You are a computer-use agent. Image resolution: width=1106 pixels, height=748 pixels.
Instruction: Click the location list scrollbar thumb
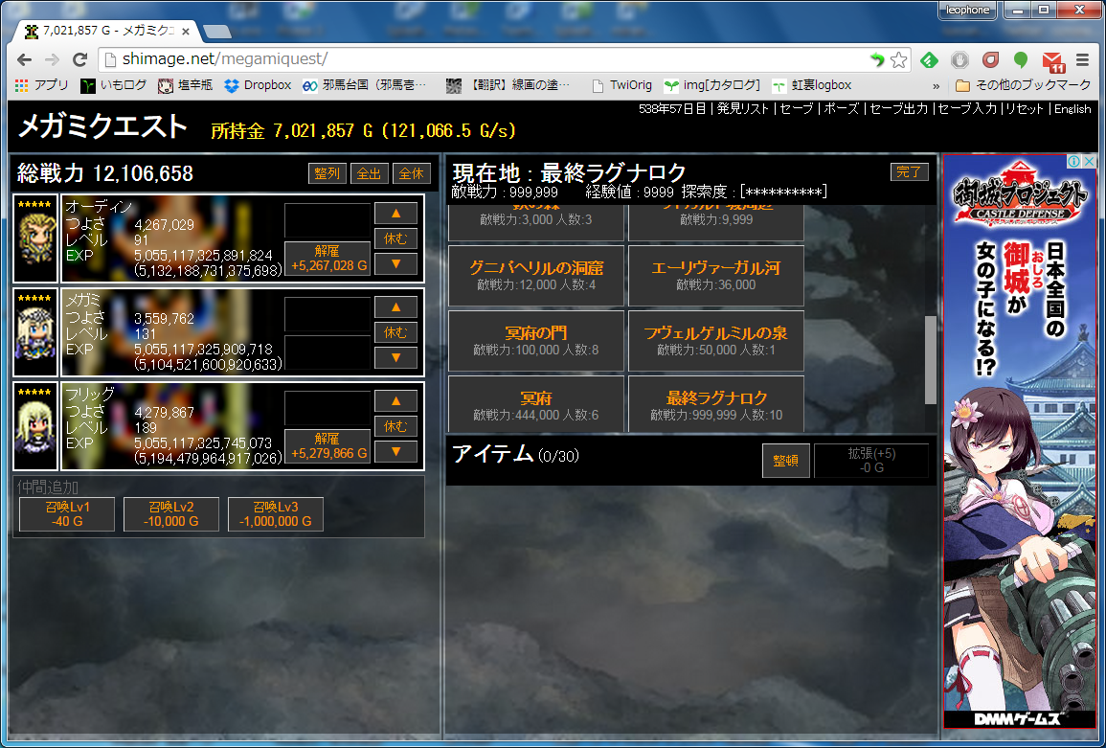click(x=930, y=359)
